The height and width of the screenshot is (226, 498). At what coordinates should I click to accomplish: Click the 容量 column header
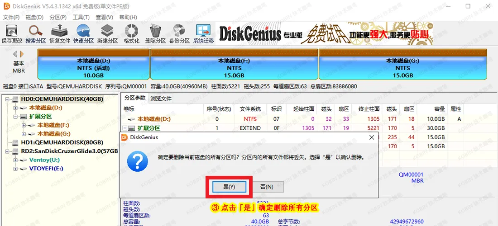click(x=432, y=109)
